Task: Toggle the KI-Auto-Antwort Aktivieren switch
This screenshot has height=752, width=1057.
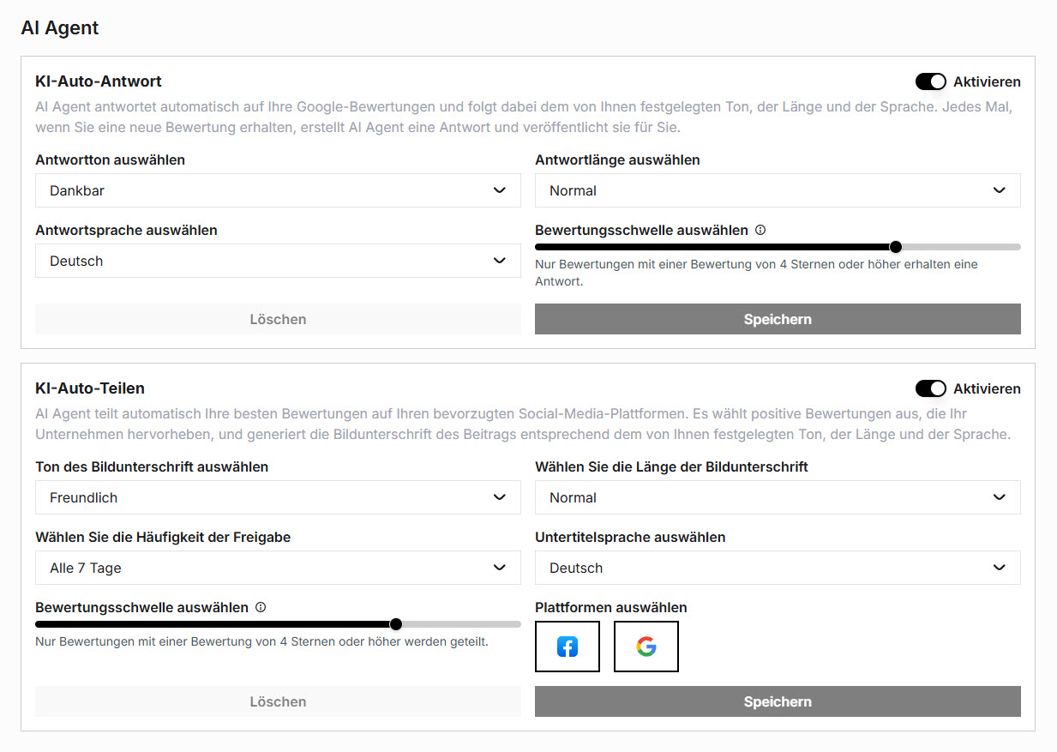Action: pyautogui.click(x=930, y=81)
